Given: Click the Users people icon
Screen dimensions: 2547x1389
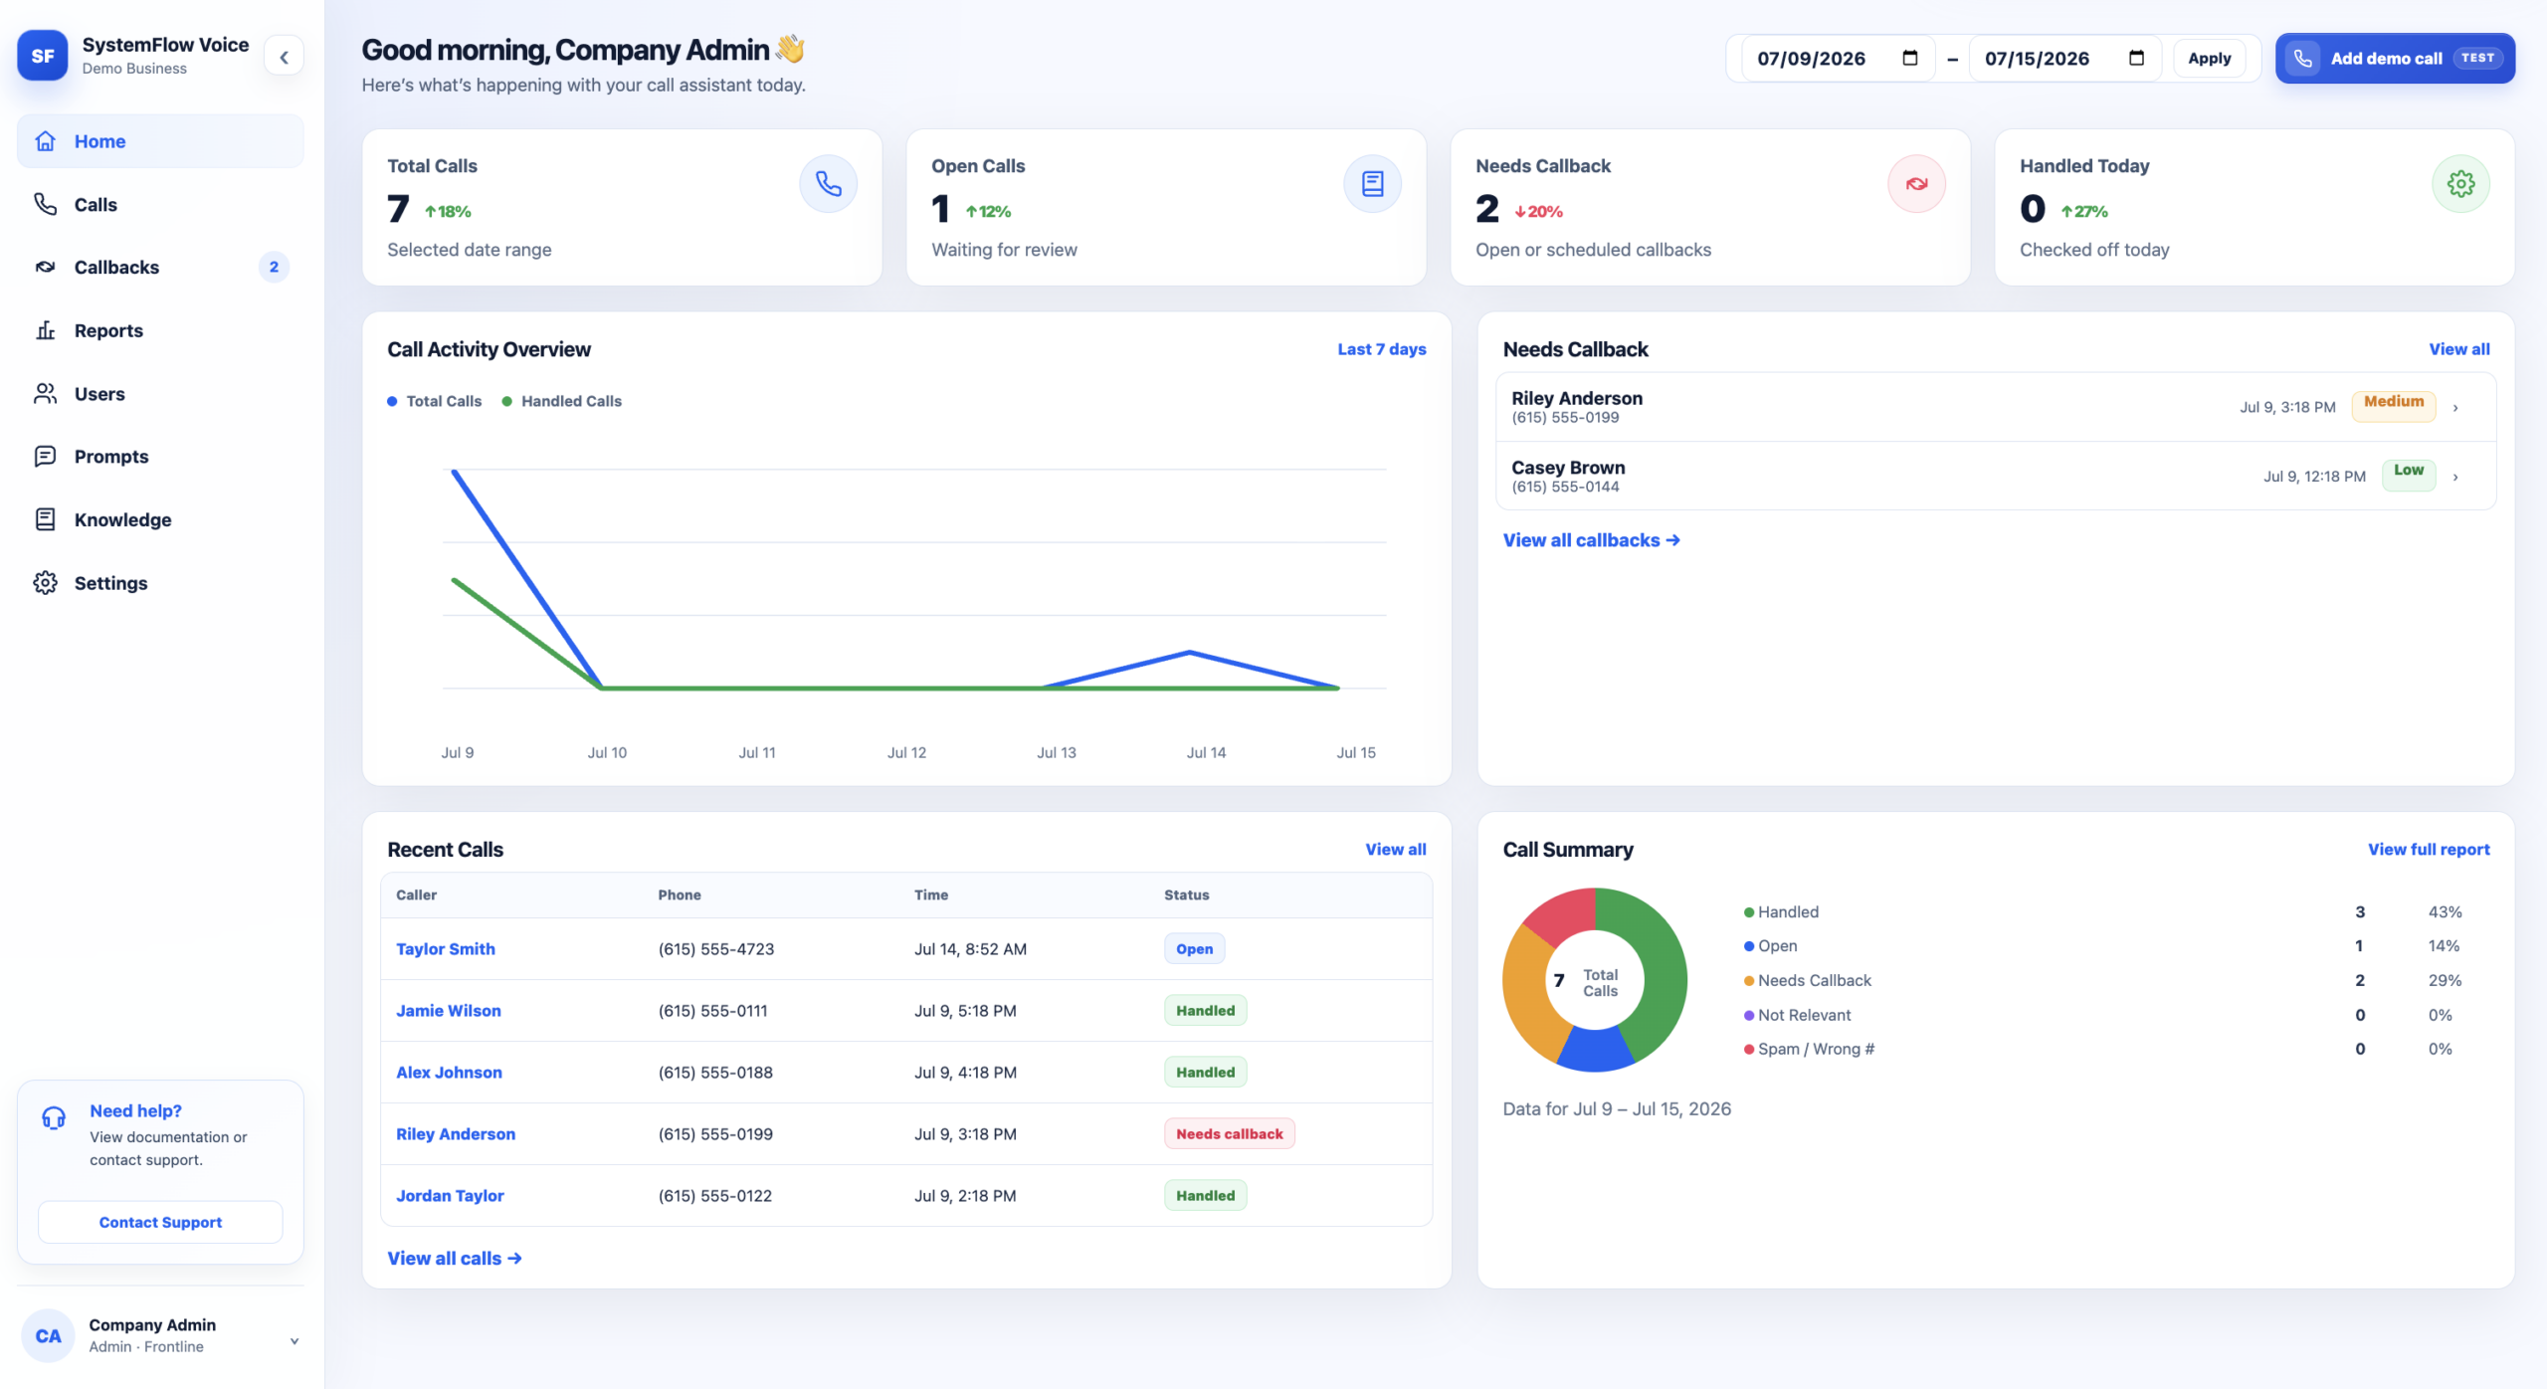Looking at the screenshot, I should (x=46, y=393).
